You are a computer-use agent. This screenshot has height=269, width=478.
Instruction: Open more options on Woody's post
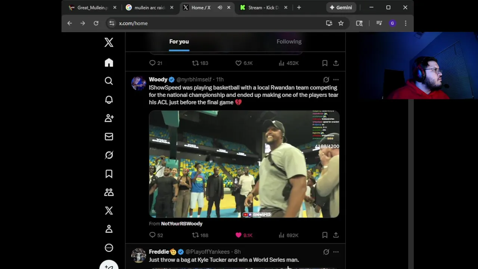[x=336, y=80]
